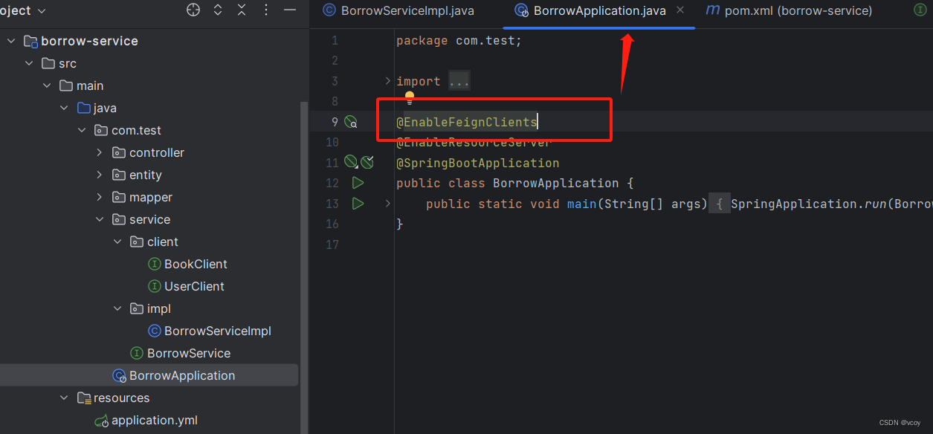Collapse the resources folder
933x434 pixels.
(65, 398)
